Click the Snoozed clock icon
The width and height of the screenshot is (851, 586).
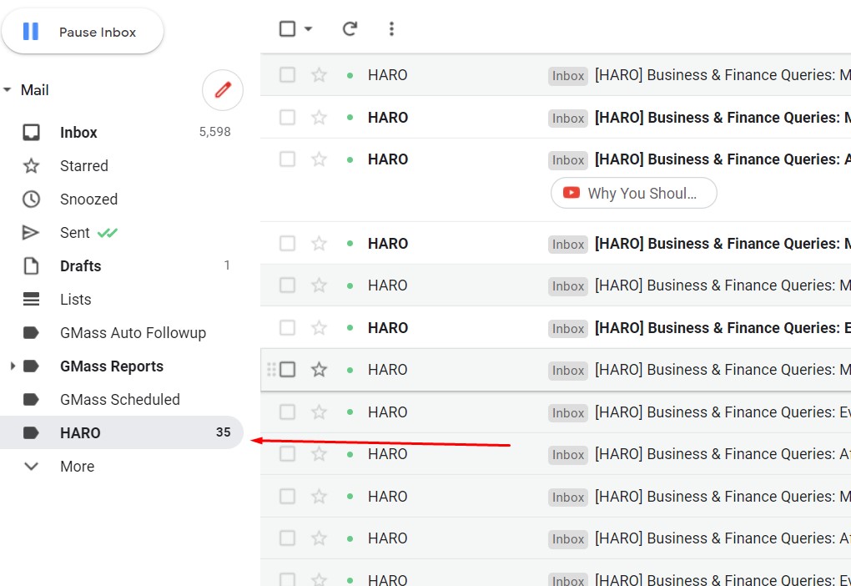[x=31, y=200]
